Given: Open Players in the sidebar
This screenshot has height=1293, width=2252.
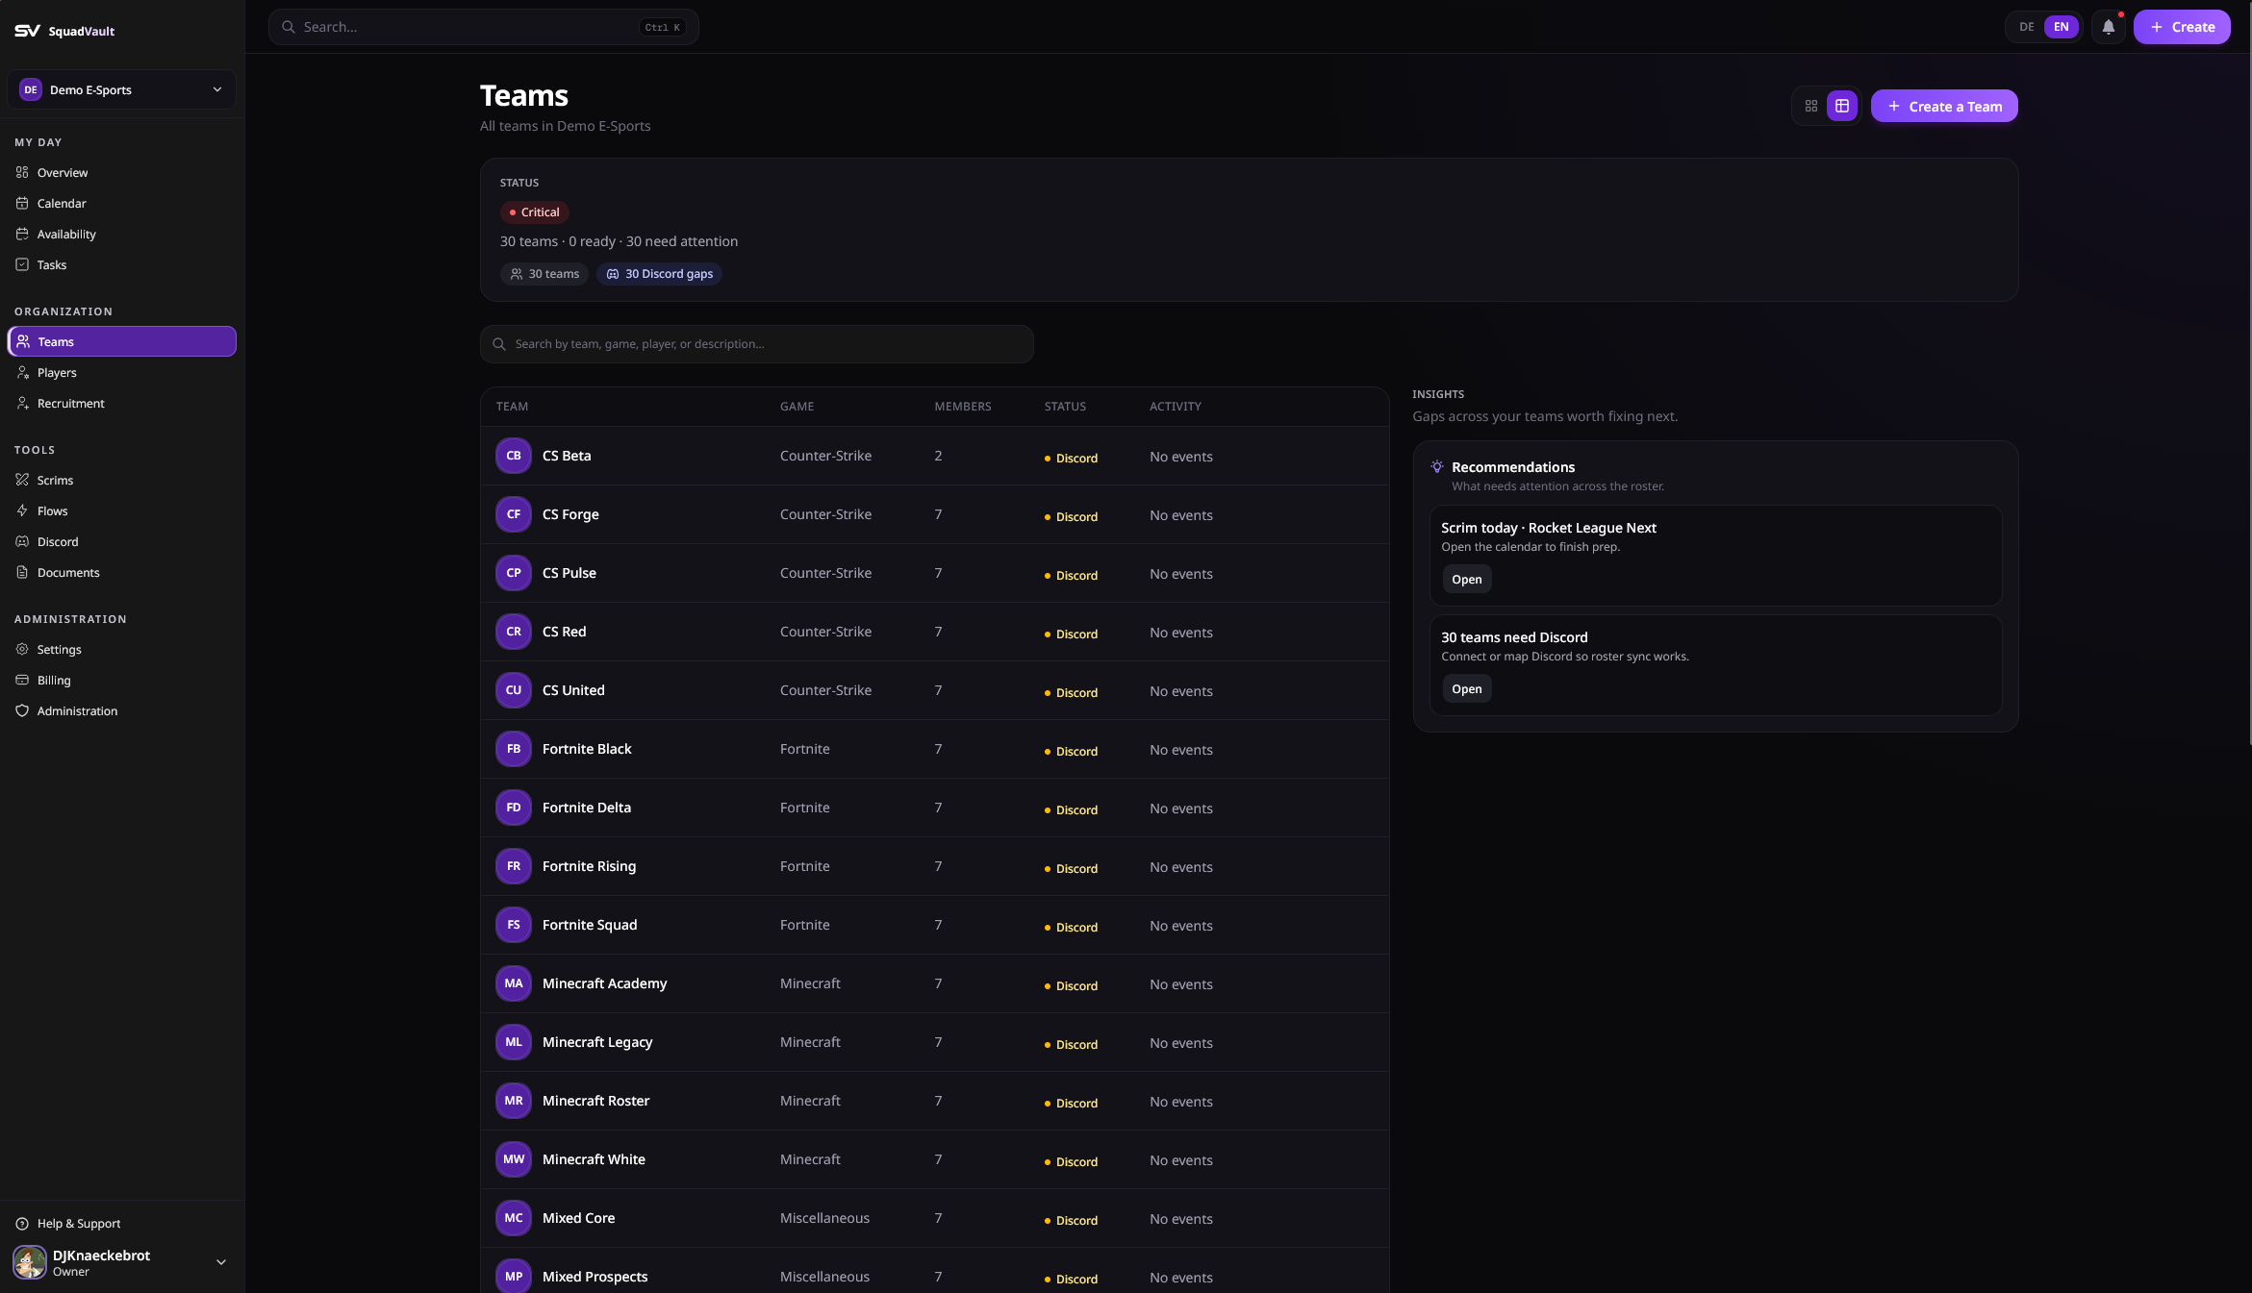Looking at the screenshot, I should tap(121, 372).
